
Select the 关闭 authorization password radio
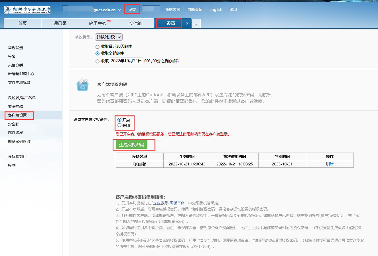coord(119,125)
